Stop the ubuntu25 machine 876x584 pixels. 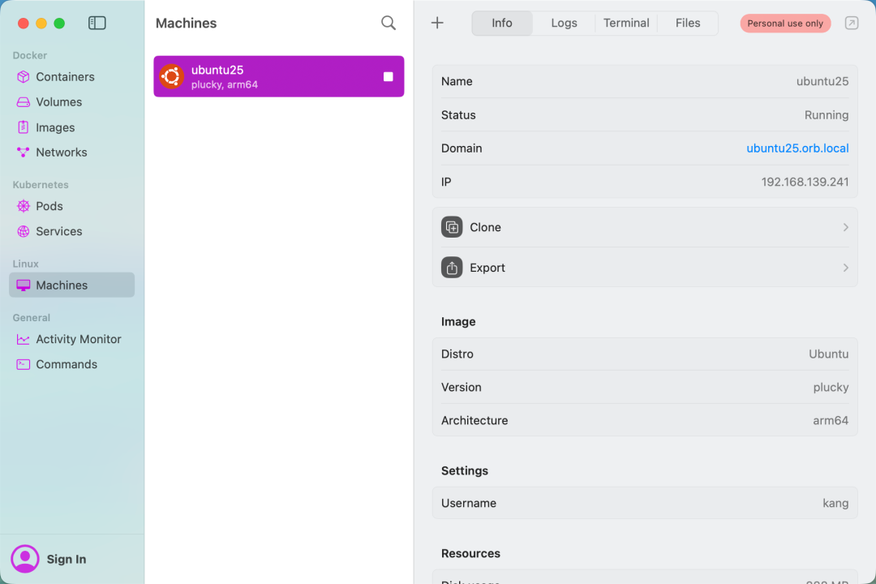388,76
